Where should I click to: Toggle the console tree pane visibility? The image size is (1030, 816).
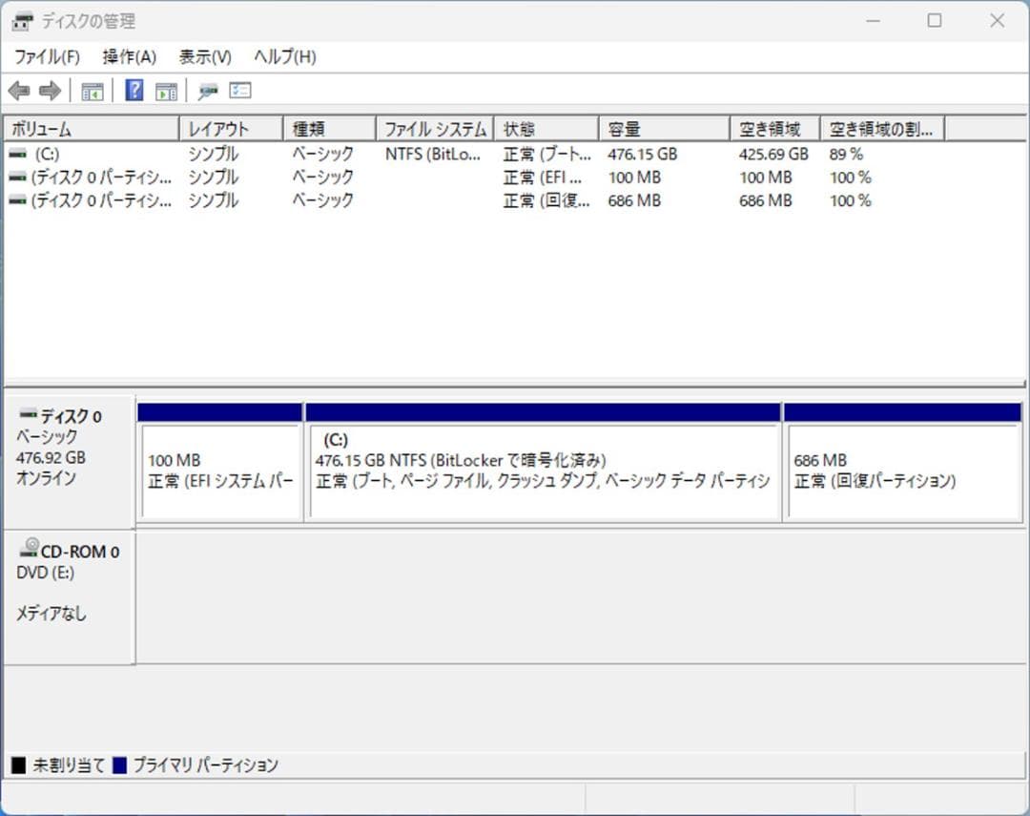tap(92, 90)
